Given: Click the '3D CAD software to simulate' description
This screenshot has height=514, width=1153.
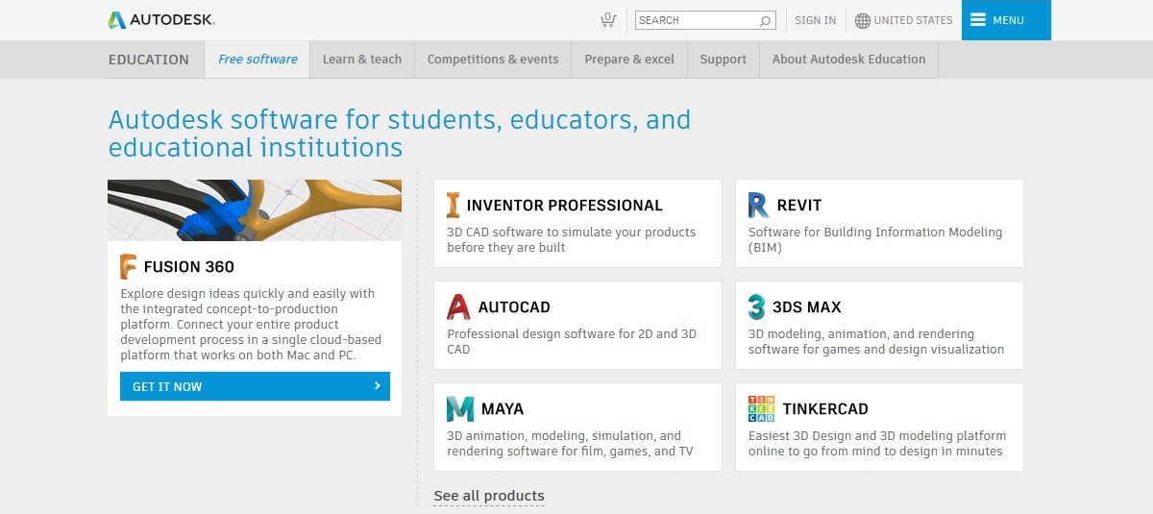Looking at the screenshot, I should pos(571,239).
